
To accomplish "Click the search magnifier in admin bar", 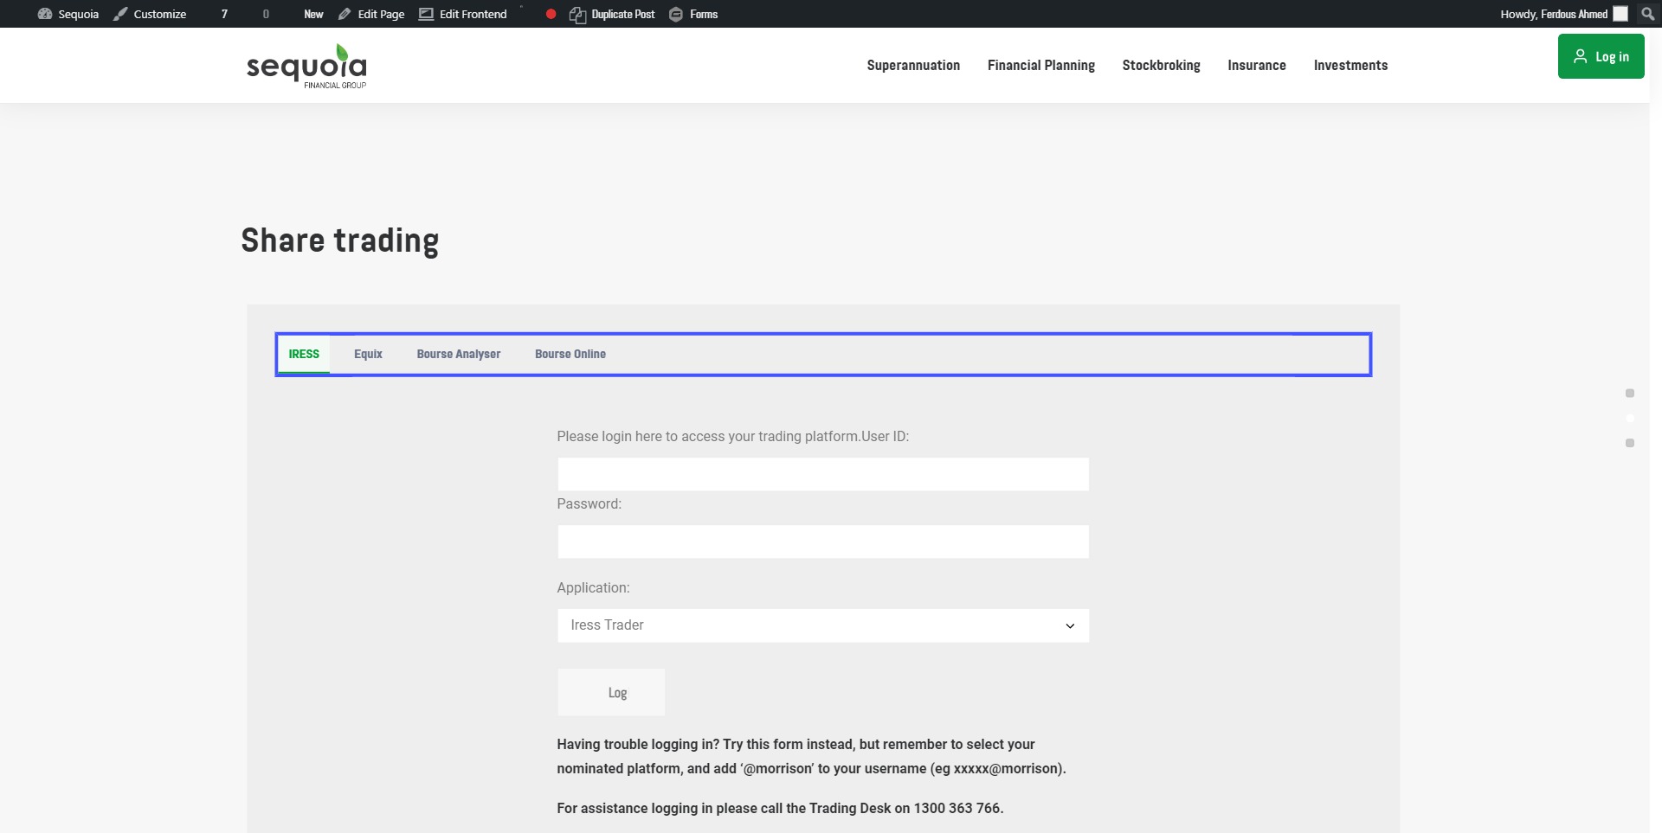I will (1647, 14).
